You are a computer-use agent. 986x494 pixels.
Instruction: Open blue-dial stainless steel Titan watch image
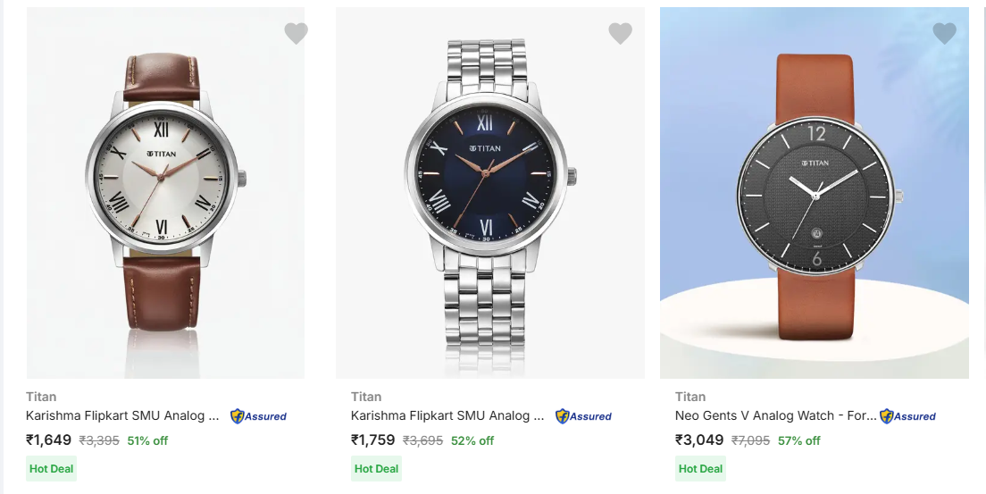(489, 192)
